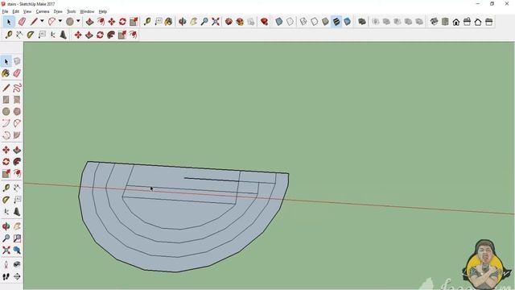
Task: Expand the Line tool dropdown arrow
Action: click(42, 22)
